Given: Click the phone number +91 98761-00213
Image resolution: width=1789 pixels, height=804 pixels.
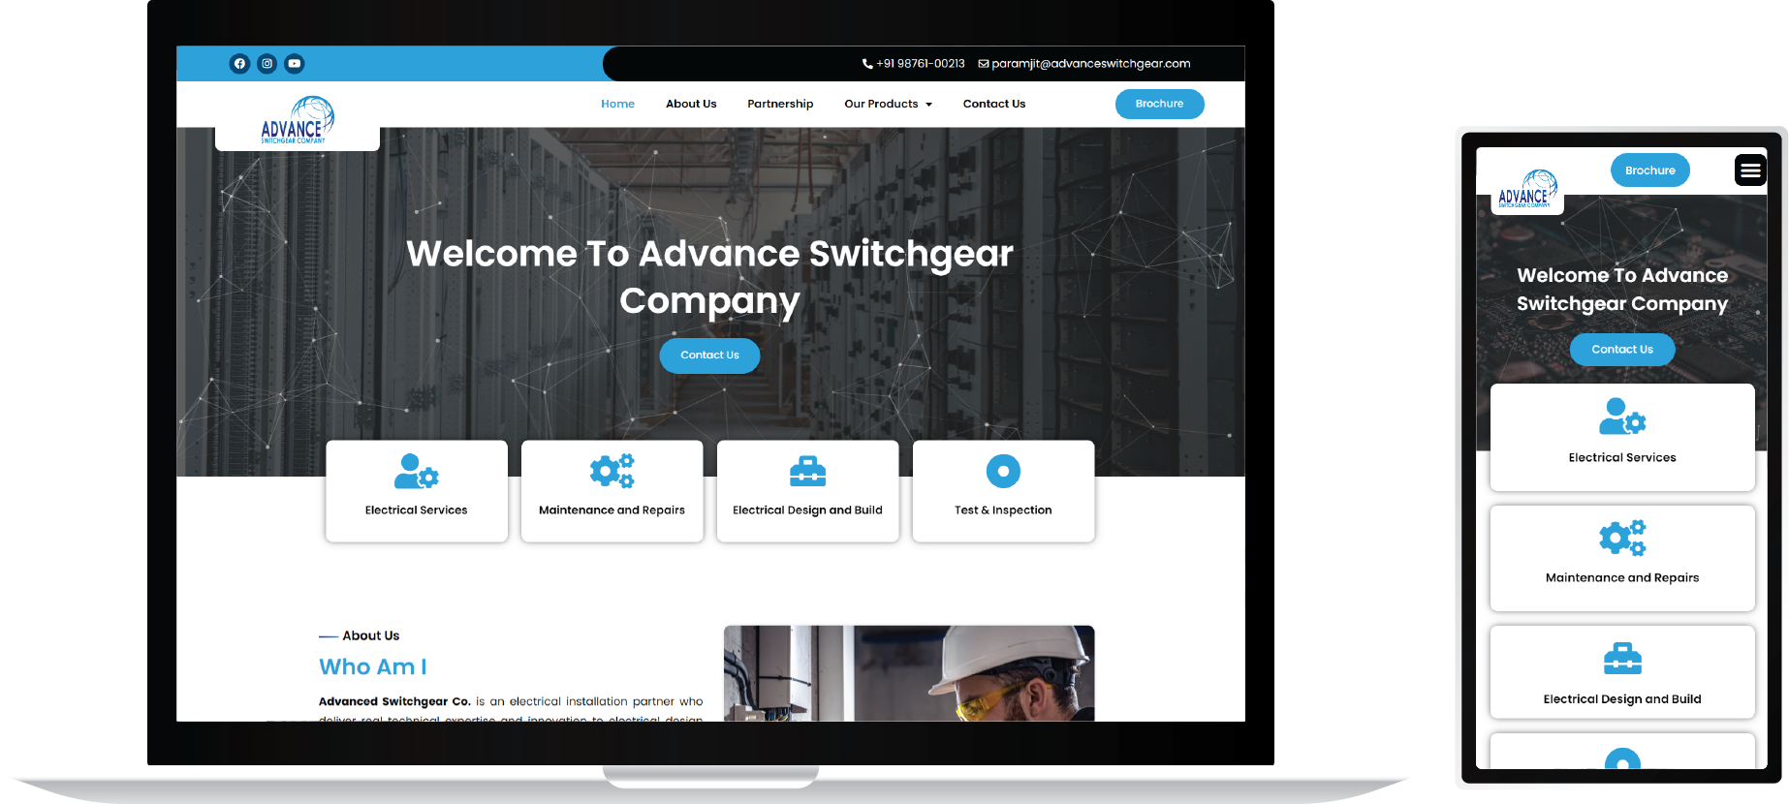Looking at the screenshot, I should pyautogui.click(x=921, y=64).
